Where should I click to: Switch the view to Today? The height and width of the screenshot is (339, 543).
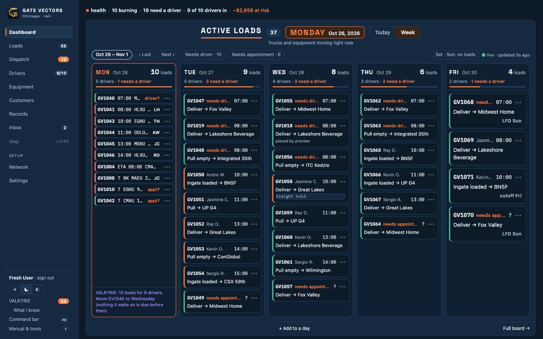(x=383, y=33)
